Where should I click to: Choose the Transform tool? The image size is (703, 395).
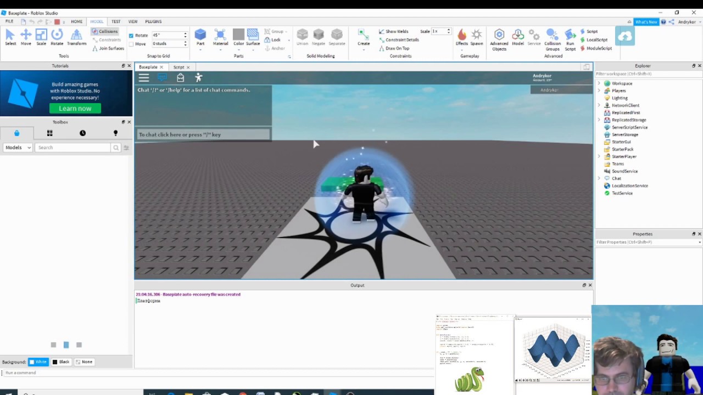(x=76, y=37)
